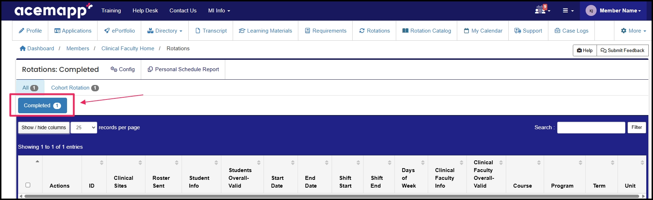Expand the Directory dropdown
This screenshot has height=200, width=653.
click(165, 31)
